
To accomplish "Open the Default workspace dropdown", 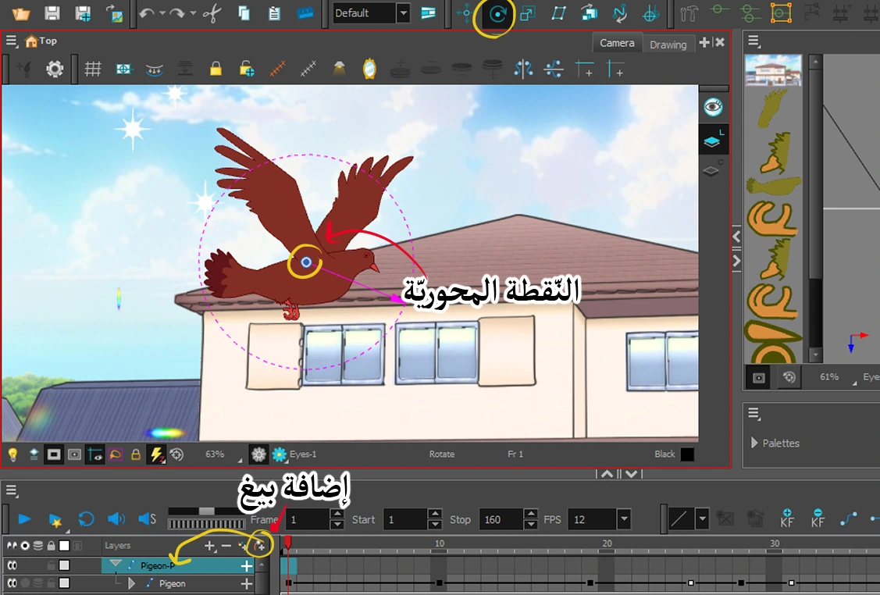I will [403, 13].
